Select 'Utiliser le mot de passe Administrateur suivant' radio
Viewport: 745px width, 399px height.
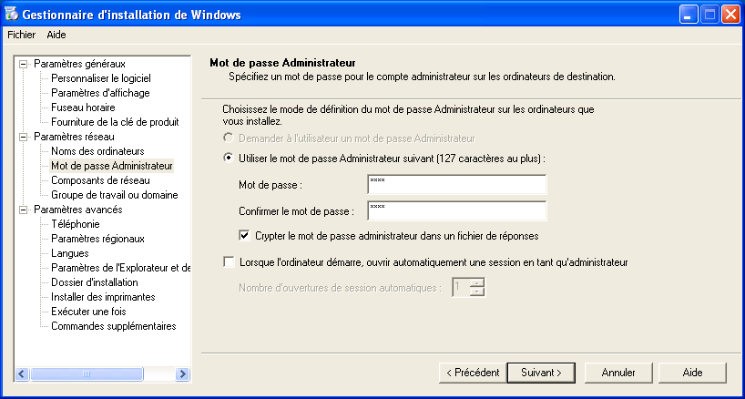[229, 159]
